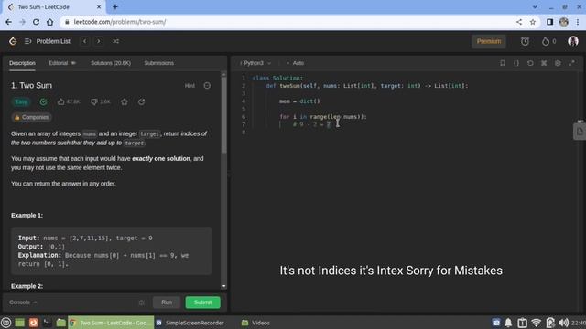
Task: Click the browser address bar
Action: coord(288,22)
